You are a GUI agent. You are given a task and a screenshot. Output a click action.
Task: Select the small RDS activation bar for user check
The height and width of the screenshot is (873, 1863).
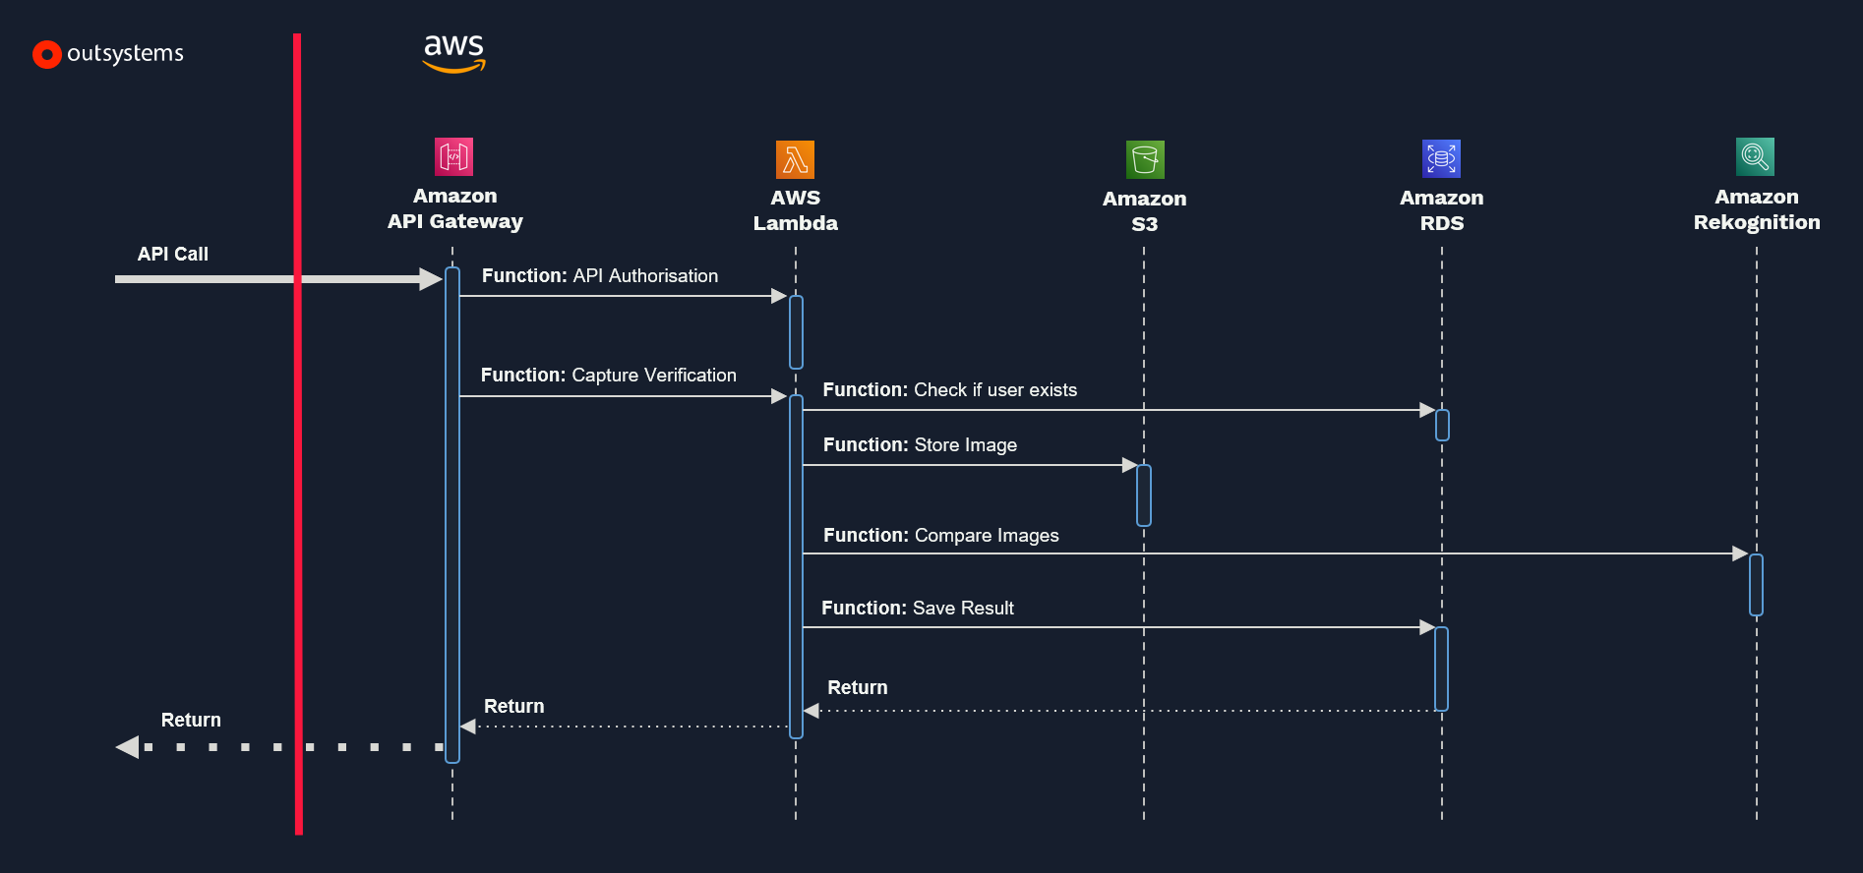(x=1442, y=426)
